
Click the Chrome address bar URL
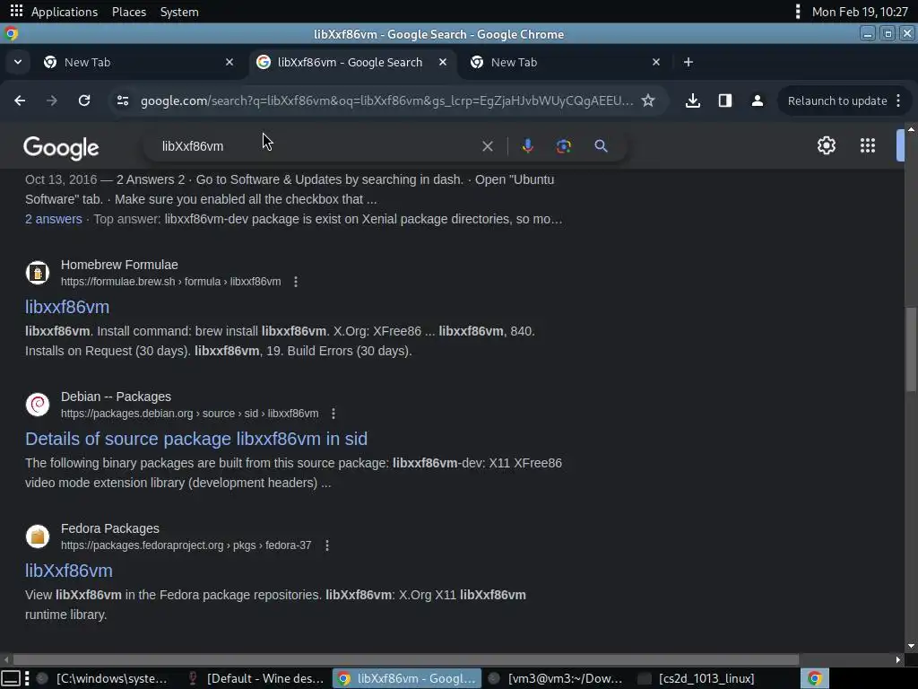(386, 100)
